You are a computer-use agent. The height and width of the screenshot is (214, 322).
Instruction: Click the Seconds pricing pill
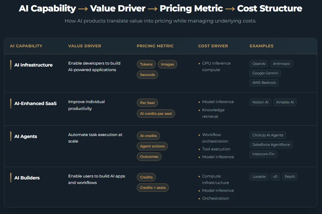pos(147,75)
